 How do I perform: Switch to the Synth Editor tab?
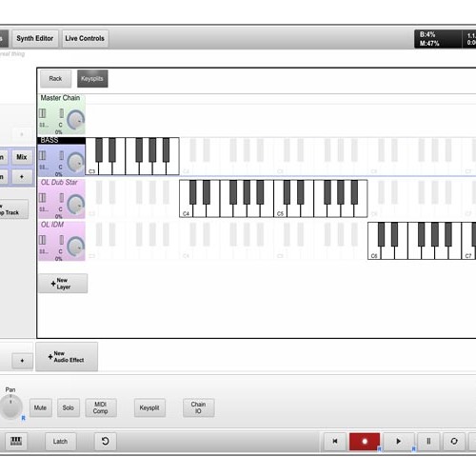pyautogui.click(x=35, y=38)
